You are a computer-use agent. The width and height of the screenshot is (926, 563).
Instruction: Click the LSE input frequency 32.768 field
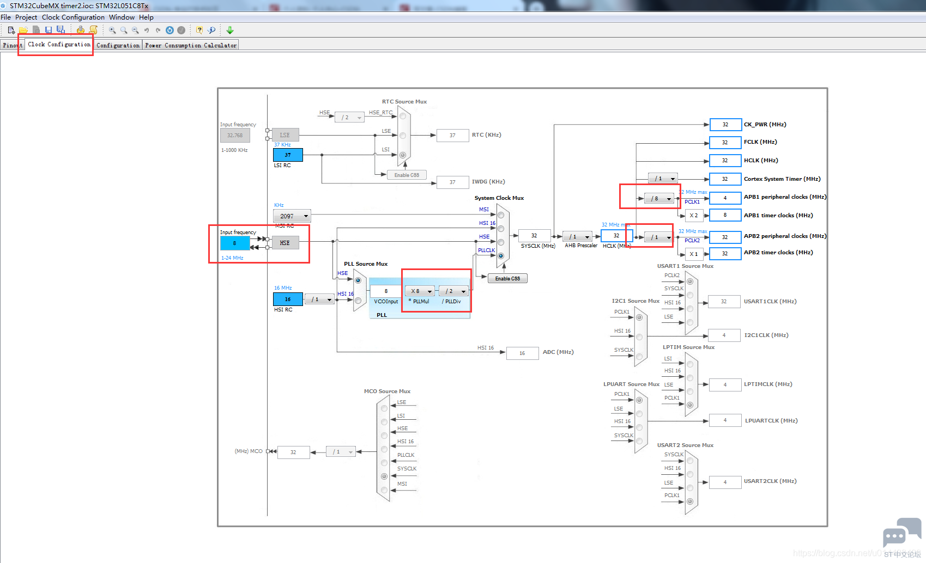[235, 135]
